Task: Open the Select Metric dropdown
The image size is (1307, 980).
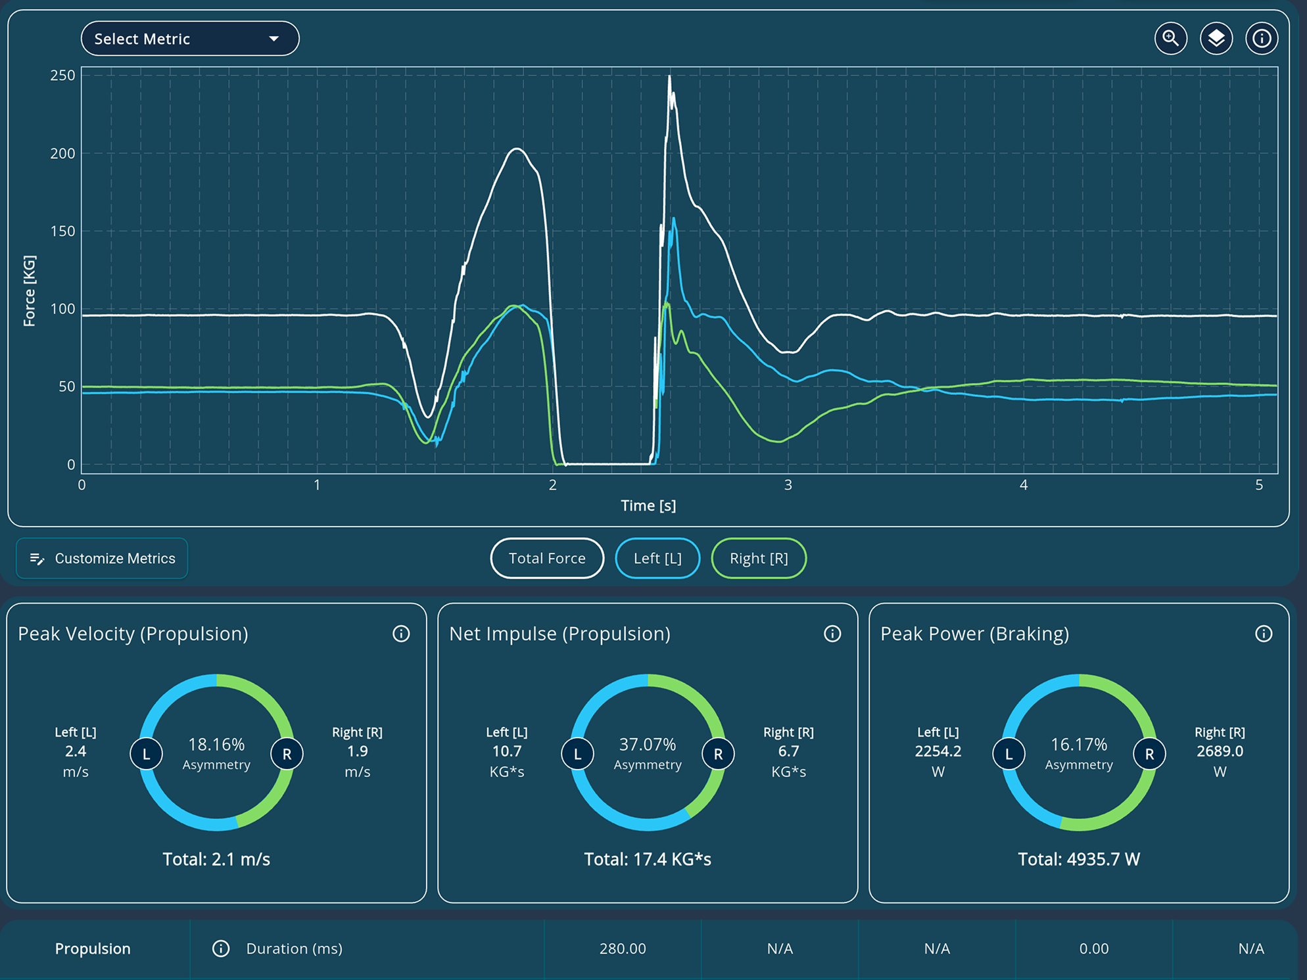Action: click(190, 39)
